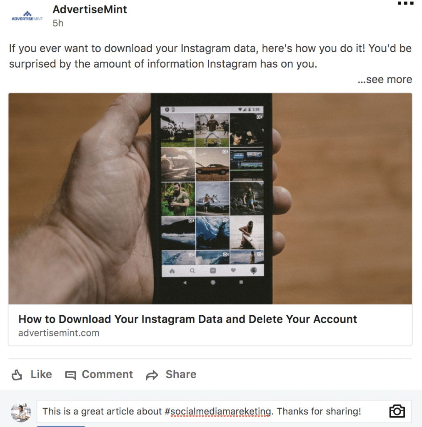422x427 pixels.
Task: Click the '5h' post timestamp
Action: 58,23
